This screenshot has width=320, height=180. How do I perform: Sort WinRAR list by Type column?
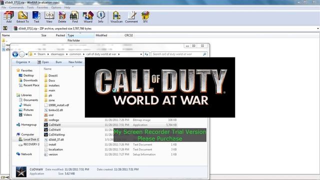click(80, 35)
